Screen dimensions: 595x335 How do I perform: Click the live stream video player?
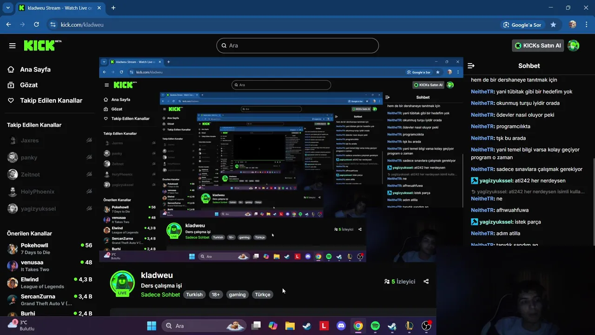tap(281, 160)
